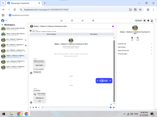Screen dimensions: 157x117
Task: Click the Call button in phone card
Action: [40, 101]
